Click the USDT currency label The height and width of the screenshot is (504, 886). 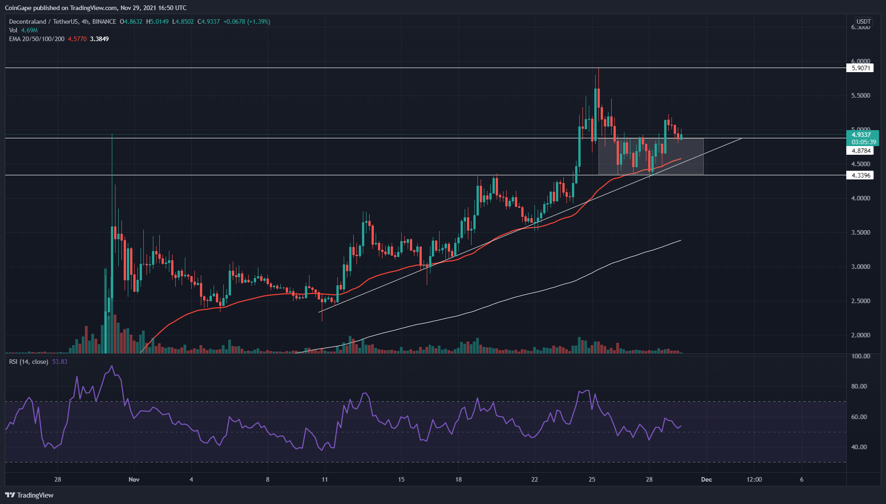[863, 21]
